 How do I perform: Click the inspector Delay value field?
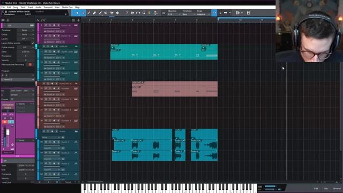[x=26, y=52]
